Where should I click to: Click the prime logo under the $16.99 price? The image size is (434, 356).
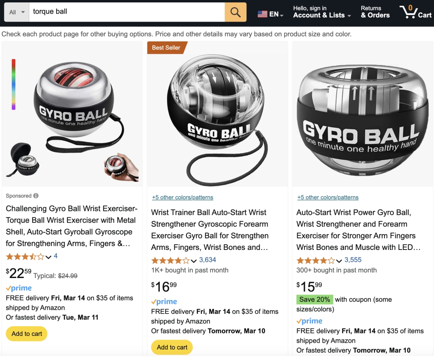(x=164, y=301)
